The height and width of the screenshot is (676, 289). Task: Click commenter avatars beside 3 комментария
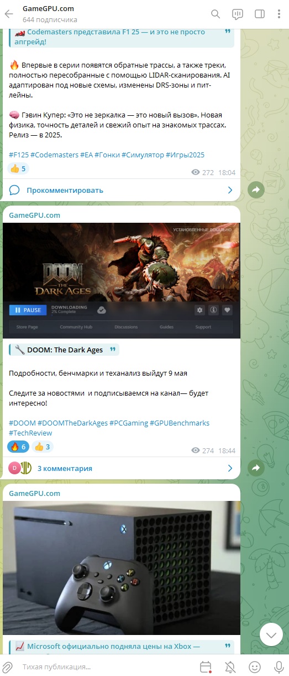coord(20,468)
